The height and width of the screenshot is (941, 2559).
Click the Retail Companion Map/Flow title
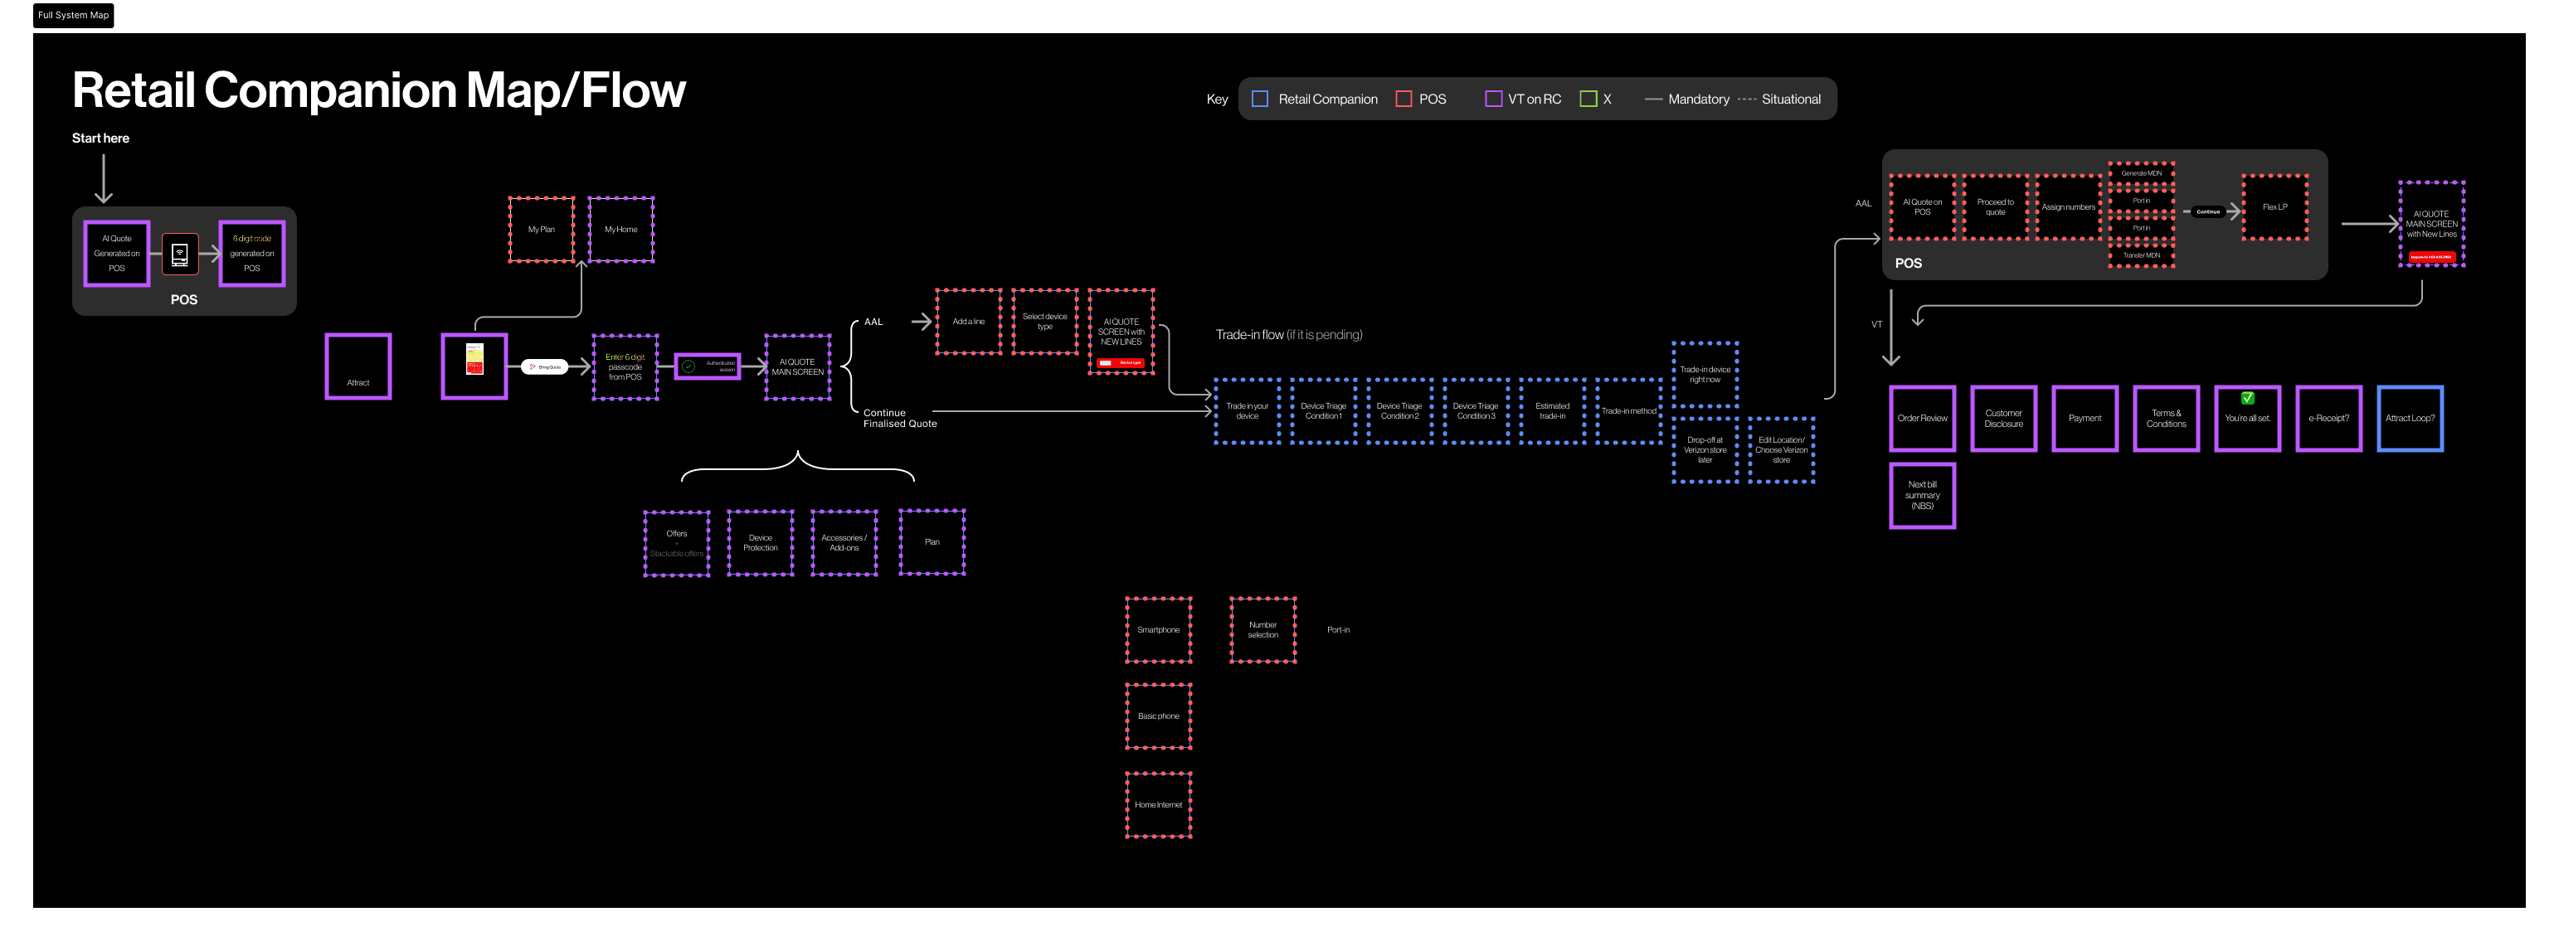tap(378, 90)
